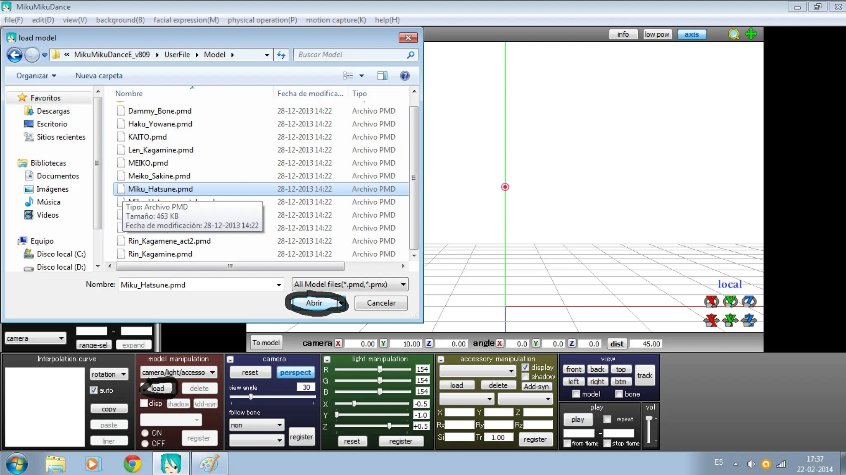Image resolution: width=846 pixels, height=475 pixels.
Task: Open the camera/light/accessory model dropdown
Action: (x=178, y=373)
